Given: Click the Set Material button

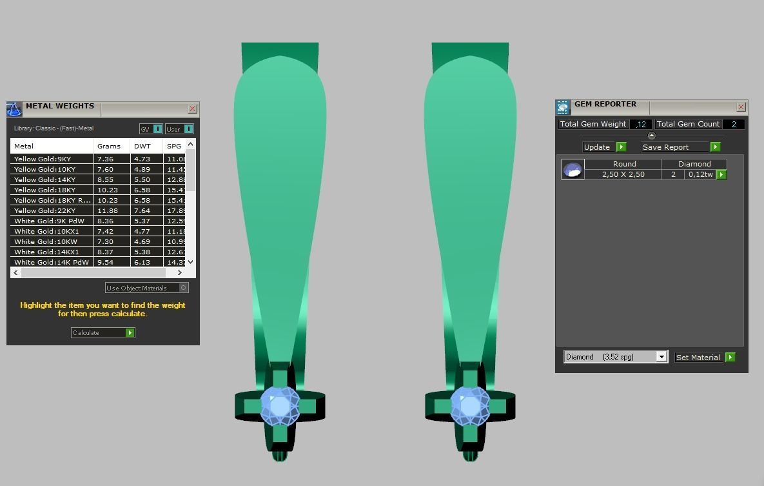Looking at the screenshot, I should point(705,357).
